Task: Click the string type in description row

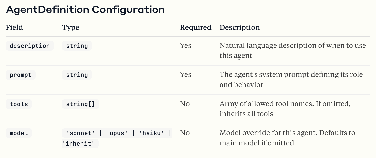Action: click(x=77, y=46)
